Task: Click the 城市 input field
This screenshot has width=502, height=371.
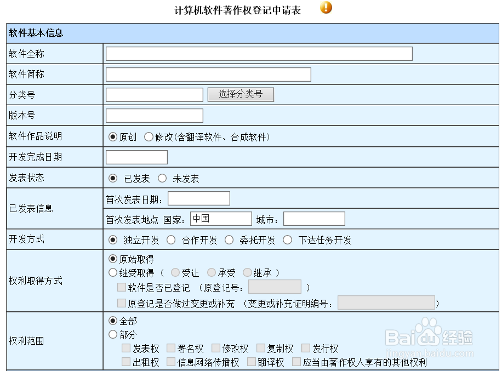Action: point(314,219)
